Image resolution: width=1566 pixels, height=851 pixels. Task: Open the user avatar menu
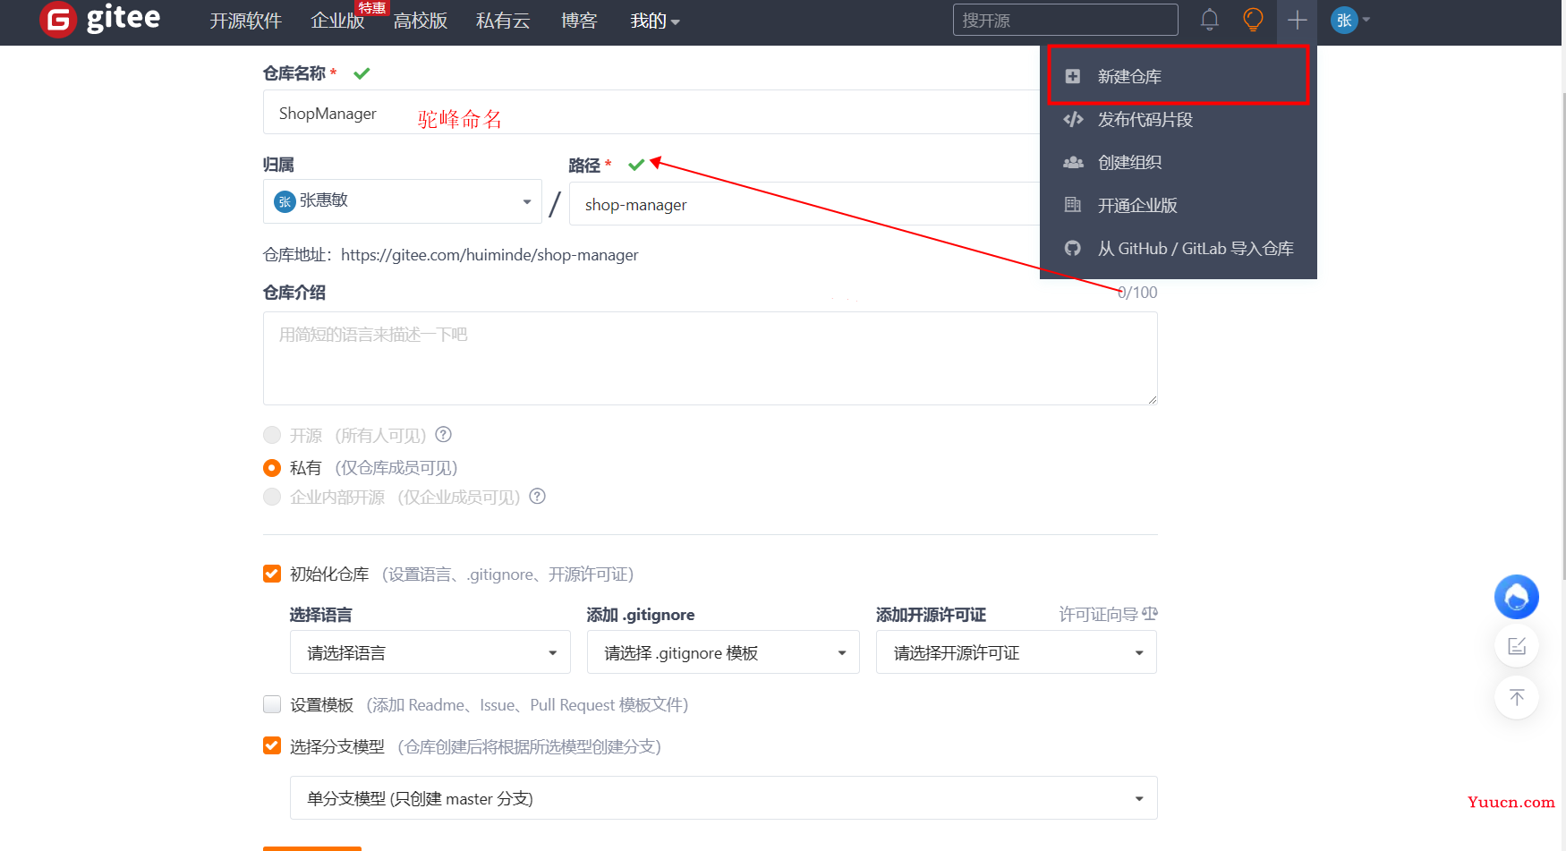1350,20
